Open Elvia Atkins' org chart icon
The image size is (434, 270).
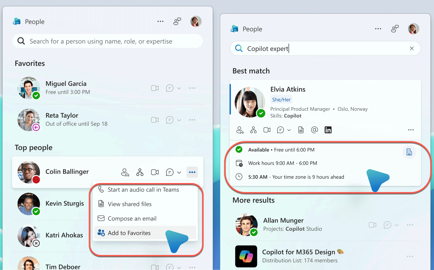[253, 130]
